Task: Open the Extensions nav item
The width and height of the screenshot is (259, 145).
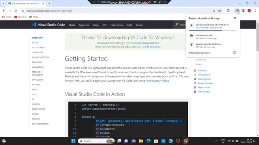Action: click(117, 25)
